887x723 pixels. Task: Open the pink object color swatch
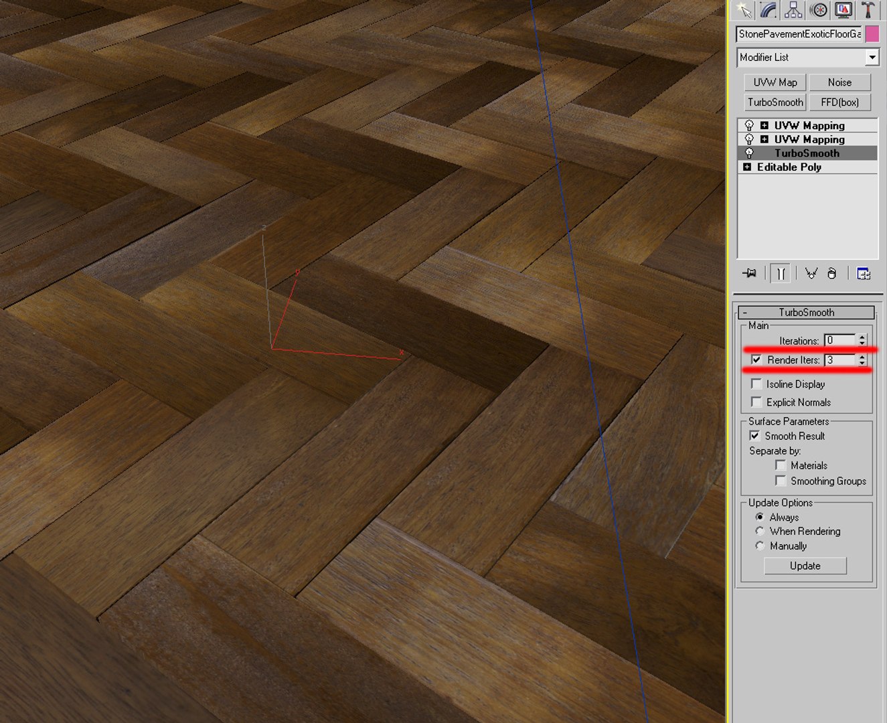tap(872, 33)
